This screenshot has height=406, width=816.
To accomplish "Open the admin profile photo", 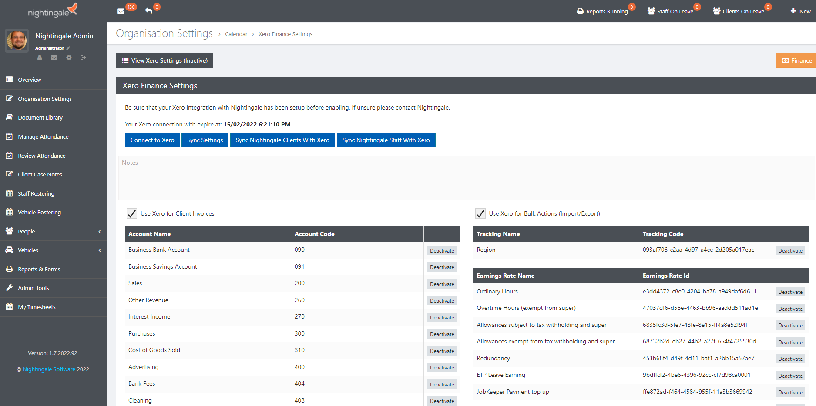I will coord(17,41).
